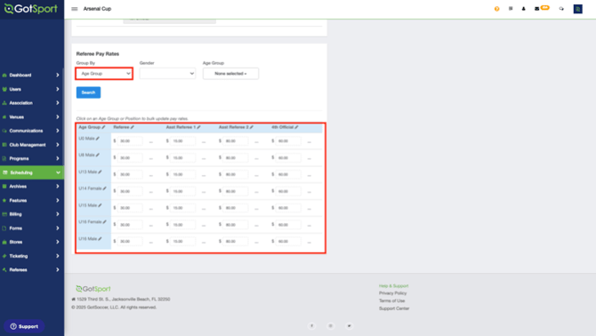The width and height of the screenshot is (596, 336).
Task: Bulk edit Asst Referee 2 pencil icon
Action: click(x=252, y=127)
